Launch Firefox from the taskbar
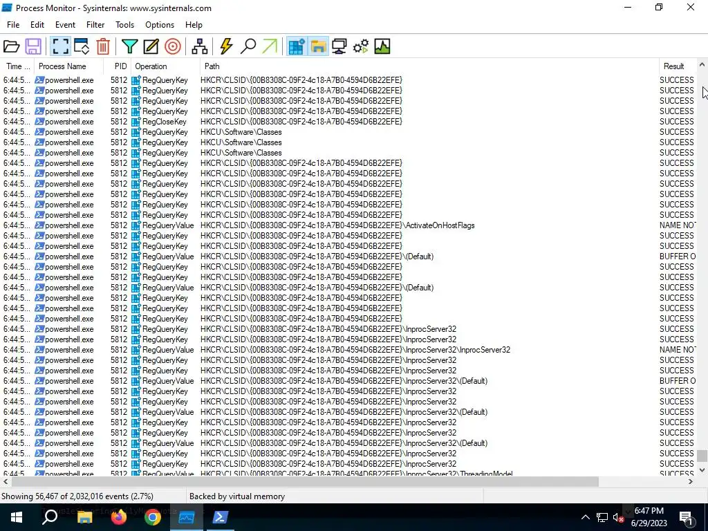Viewport: 708px width, 531px height. pyautogui.click(x=119, y=517)
